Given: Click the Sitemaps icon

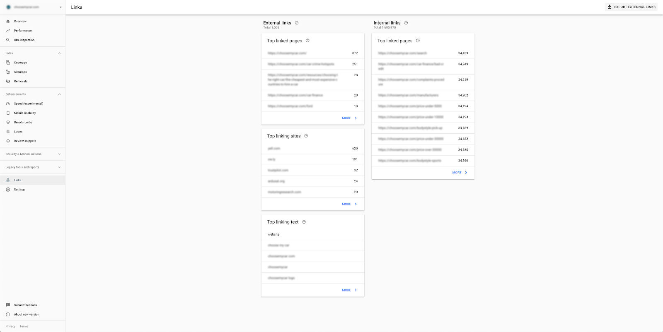Looking at the screenshot, I should 8,72.
